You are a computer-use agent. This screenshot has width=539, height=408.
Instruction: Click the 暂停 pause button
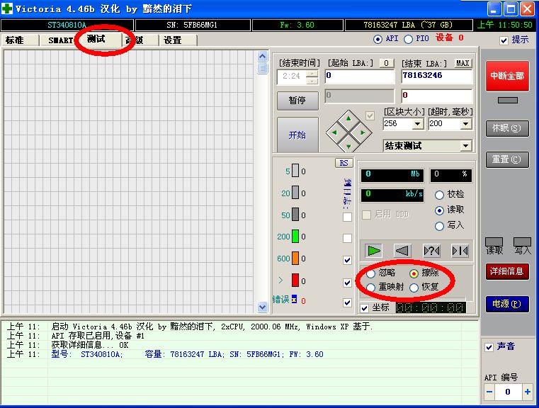click(x=297, y=101)
